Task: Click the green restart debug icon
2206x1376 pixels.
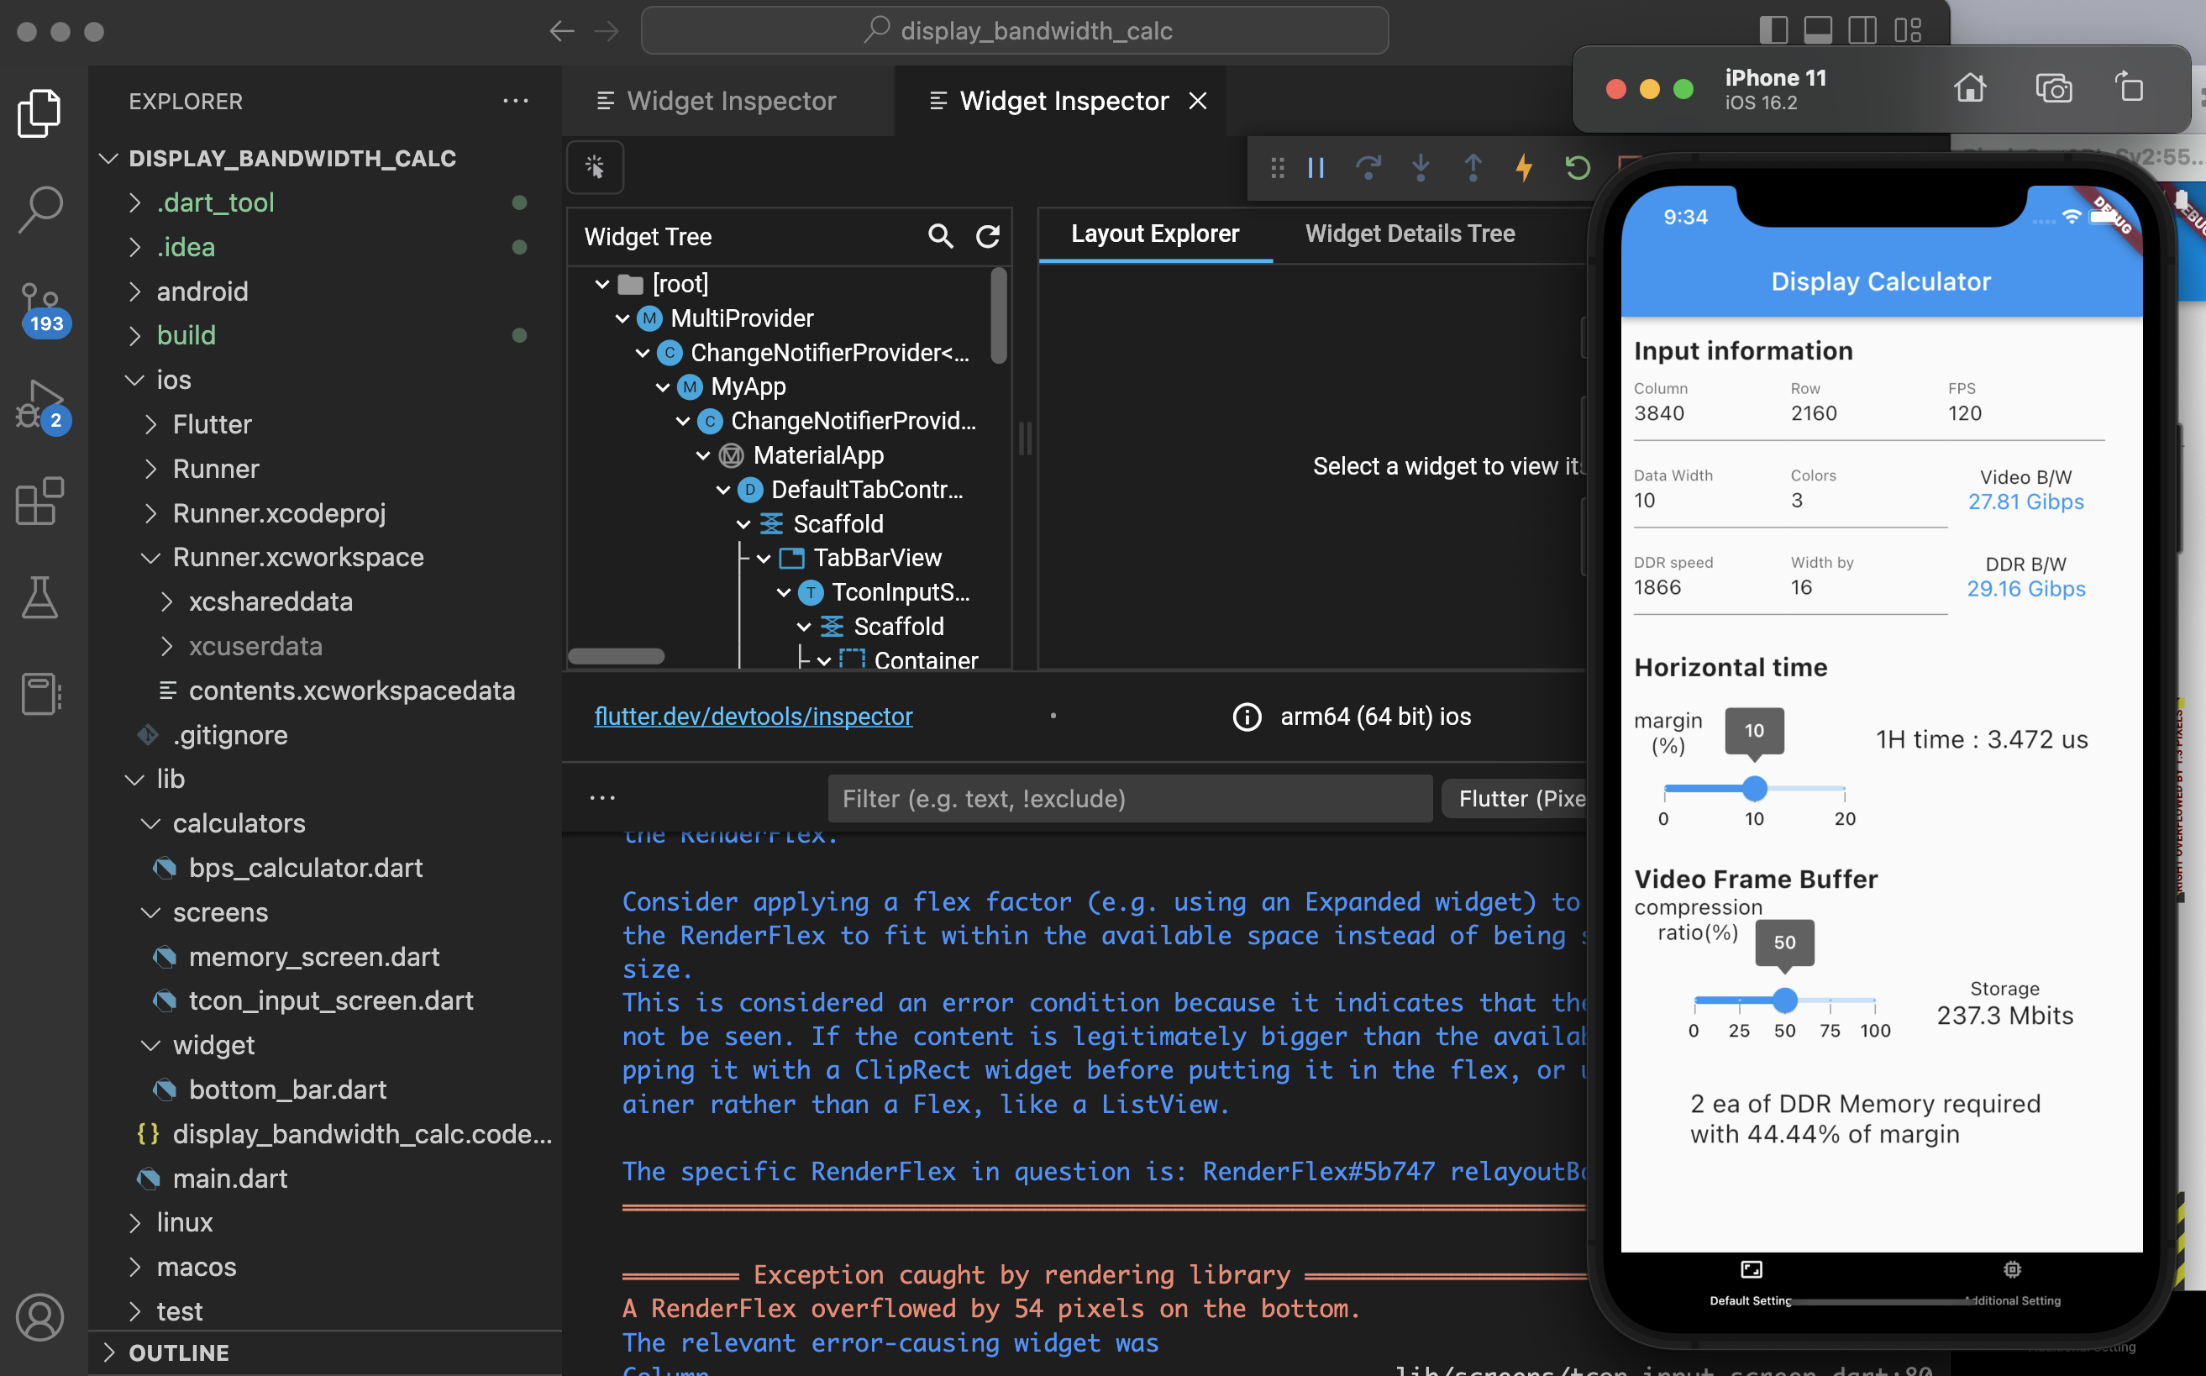Action: (x=1577, y=167)
